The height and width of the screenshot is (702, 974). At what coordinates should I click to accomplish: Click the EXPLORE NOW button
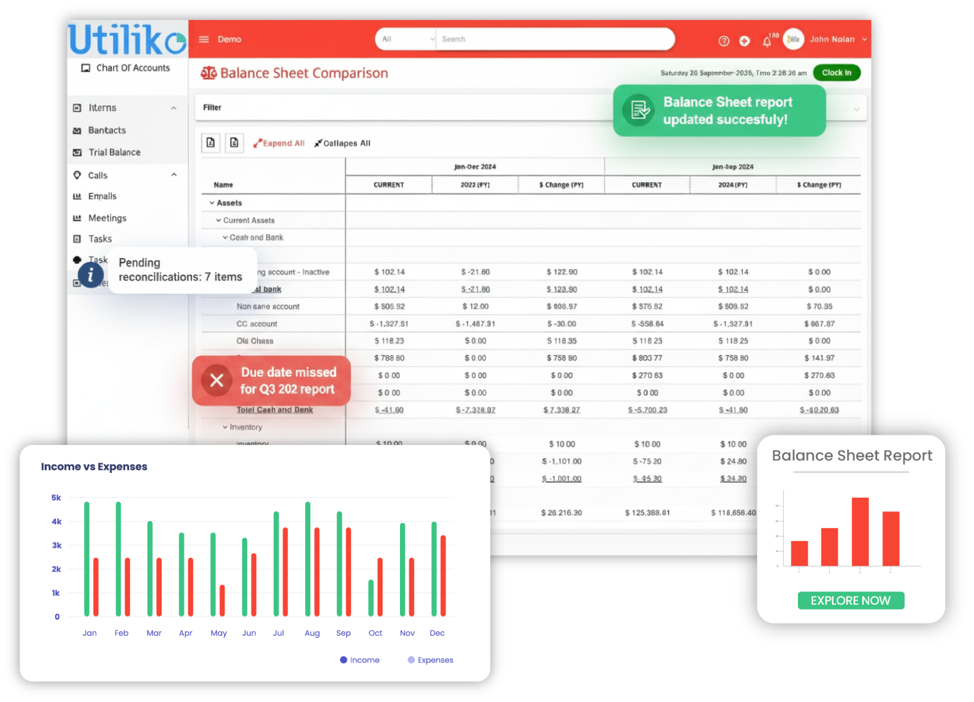pyautogui.click(x=850, y=601)
